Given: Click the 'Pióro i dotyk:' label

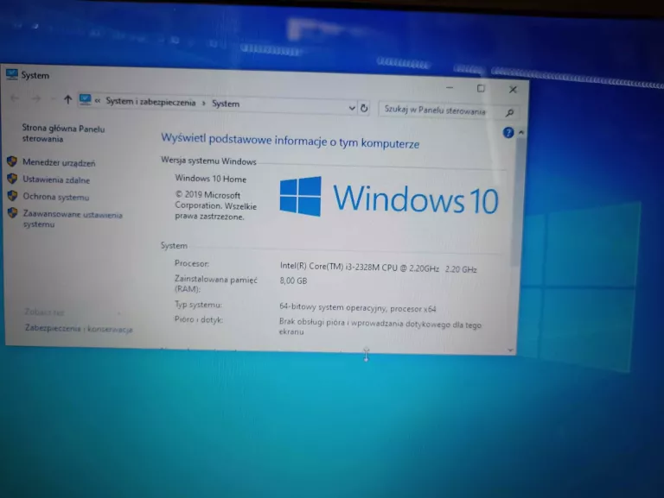Looking at the screenshot, I should pyautogui.click(x=199, y=319).
